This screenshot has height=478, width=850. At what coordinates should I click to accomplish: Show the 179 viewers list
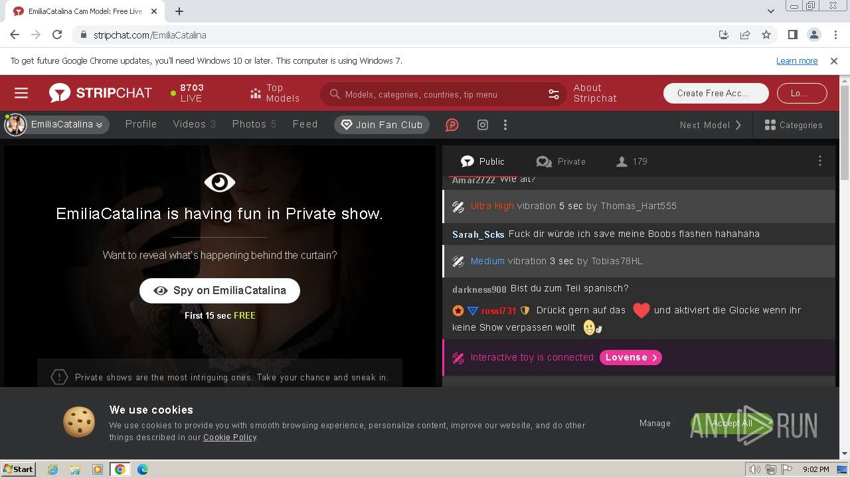632,161
